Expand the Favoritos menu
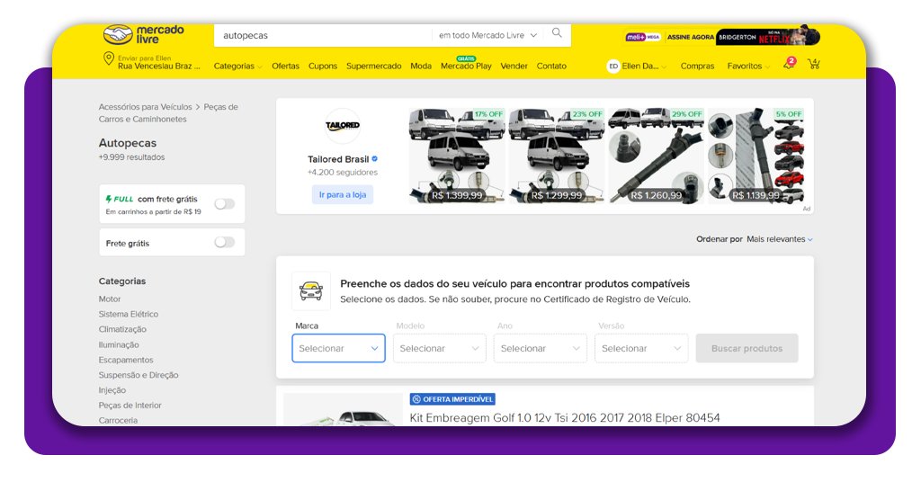 coord(747,67)
